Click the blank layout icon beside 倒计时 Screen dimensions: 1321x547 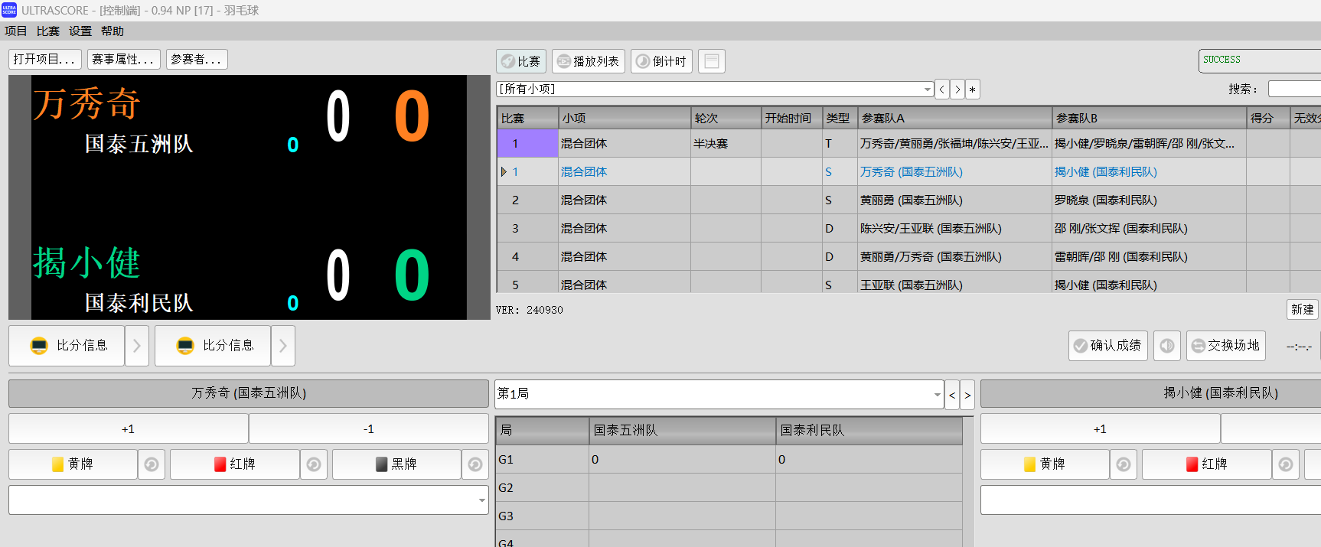click(711, 61)
